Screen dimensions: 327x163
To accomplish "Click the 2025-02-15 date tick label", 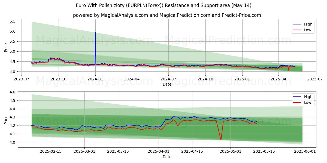I will pyautogui.click(x=51, y=151).
